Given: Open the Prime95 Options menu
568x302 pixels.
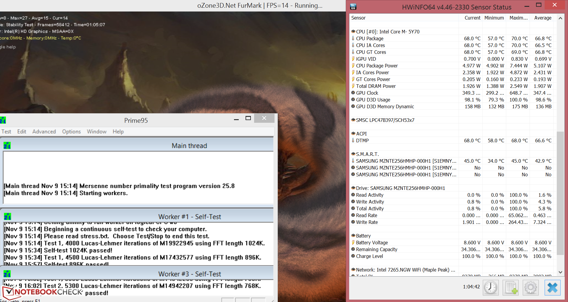Looking at the screenshot, I should (x=71, y=132).
